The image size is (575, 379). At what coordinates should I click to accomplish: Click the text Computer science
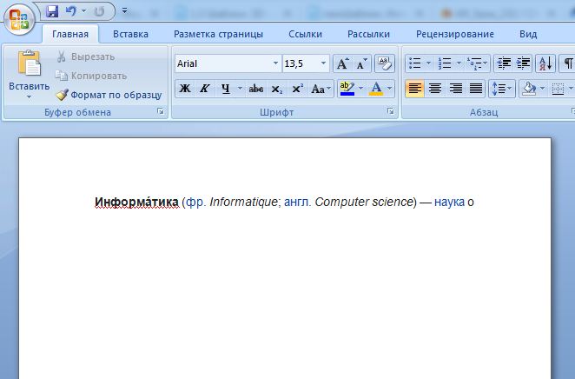click(364, 203)
